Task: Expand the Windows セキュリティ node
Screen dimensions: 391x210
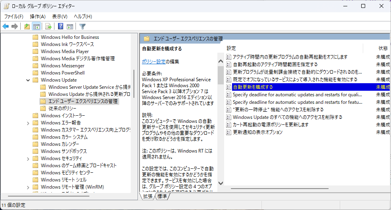Action: [x=28, y=159]
